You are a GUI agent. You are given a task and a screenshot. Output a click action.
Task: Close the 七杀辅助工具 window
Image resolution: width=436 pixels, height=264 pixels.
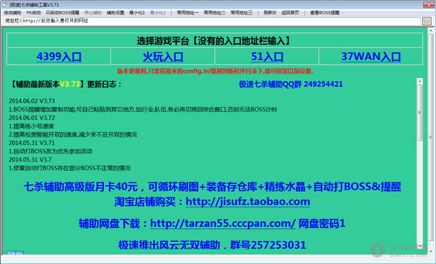tap(428, 4)
